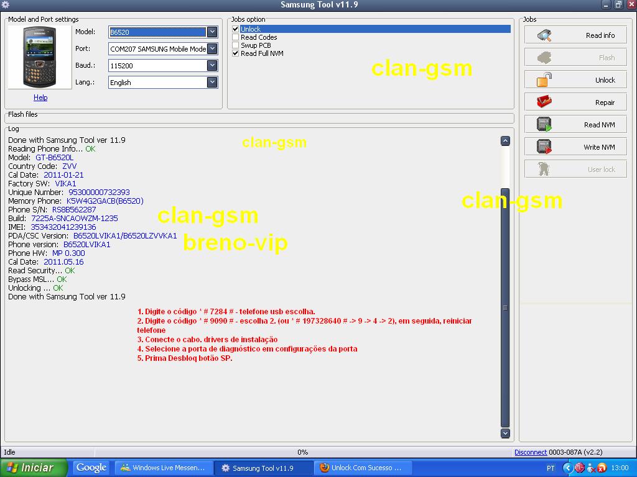Image resolution: width=637 pixels, height=477 pixels.
Task: Click the IMEI value 353432041239136
Action: coord(63,227)
